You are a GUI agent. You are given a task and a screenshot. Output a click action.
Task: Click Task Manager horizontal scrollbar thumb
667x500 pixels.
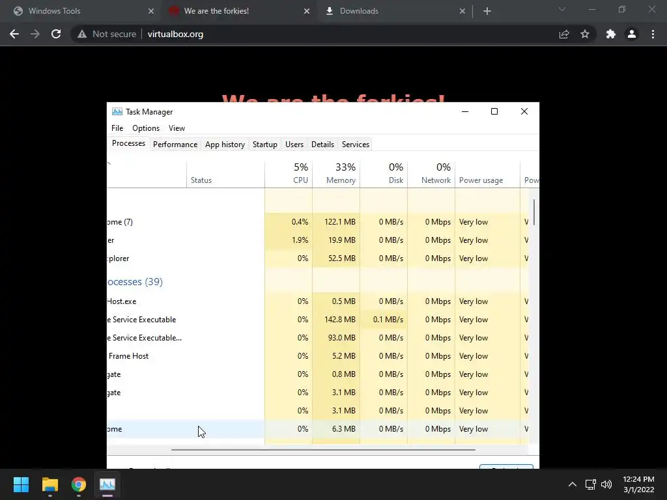(323, 449)
